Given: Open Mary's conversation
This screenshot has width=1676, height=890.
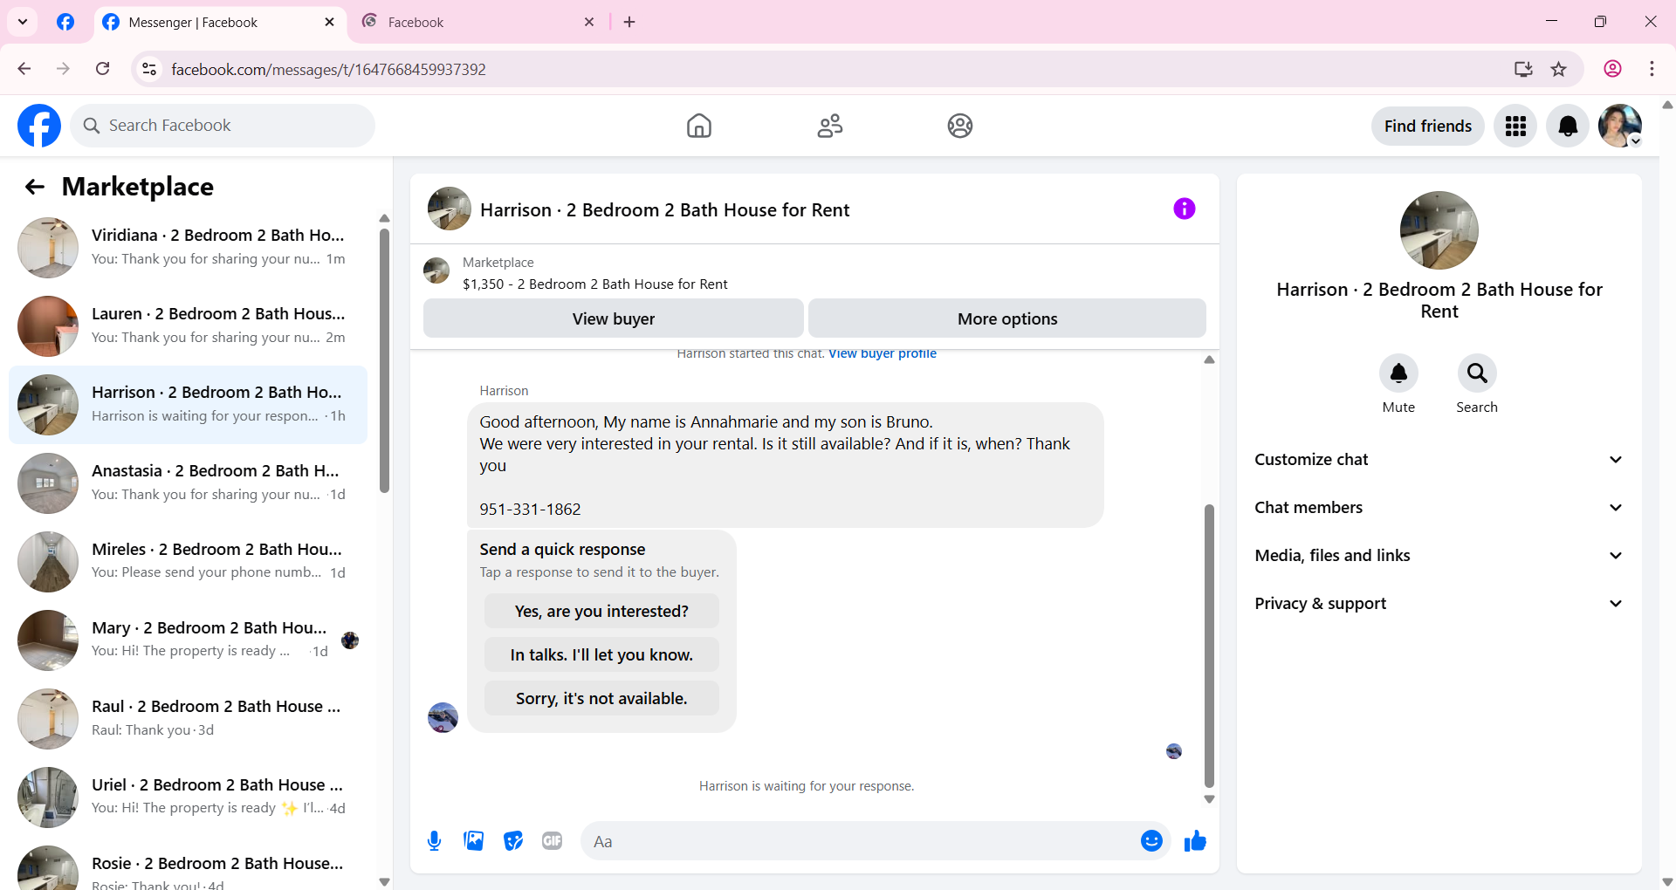Looking at the screenshot, I should pos(188,640).
